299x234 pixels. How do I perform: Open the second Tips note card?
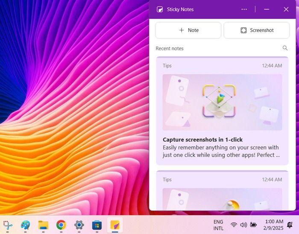222,190
